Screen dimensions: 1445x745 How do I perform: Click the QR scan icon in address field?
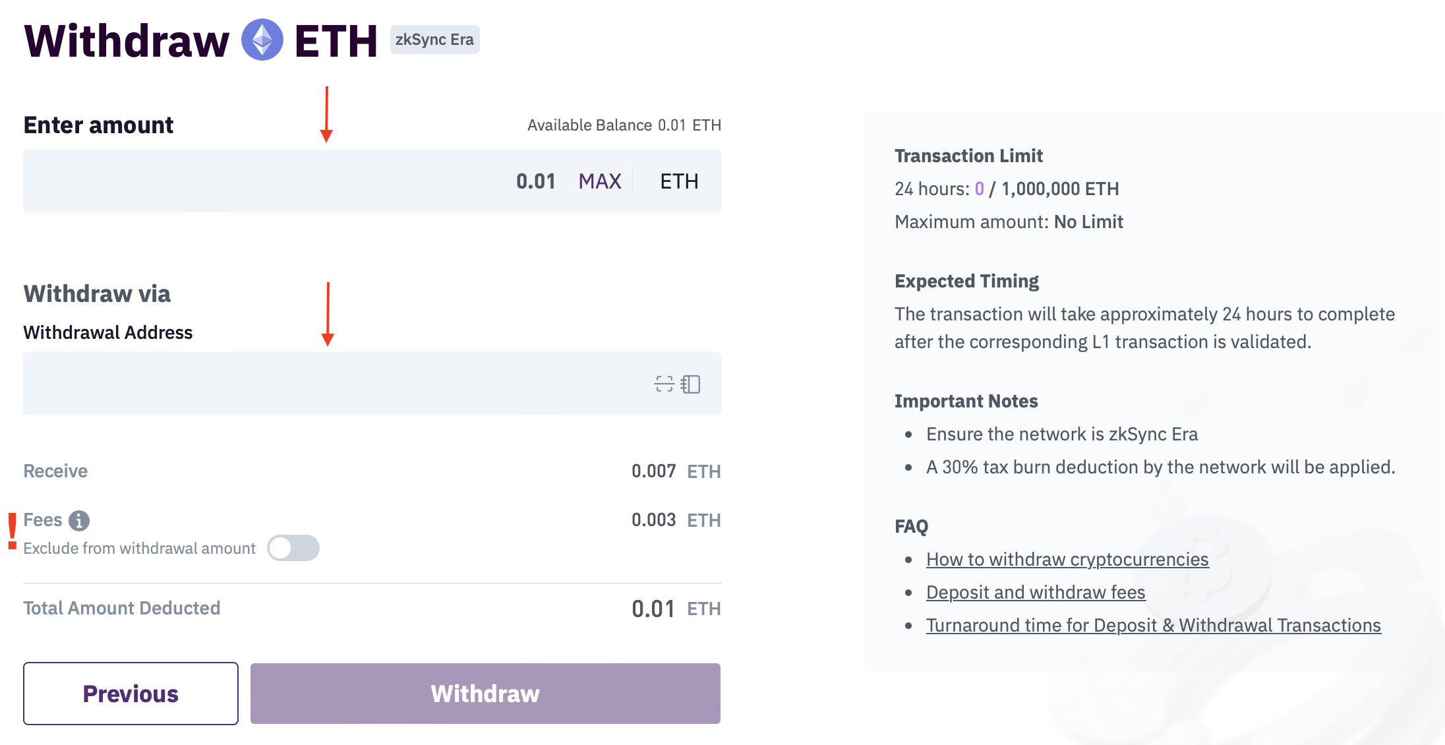click(664, 384)
